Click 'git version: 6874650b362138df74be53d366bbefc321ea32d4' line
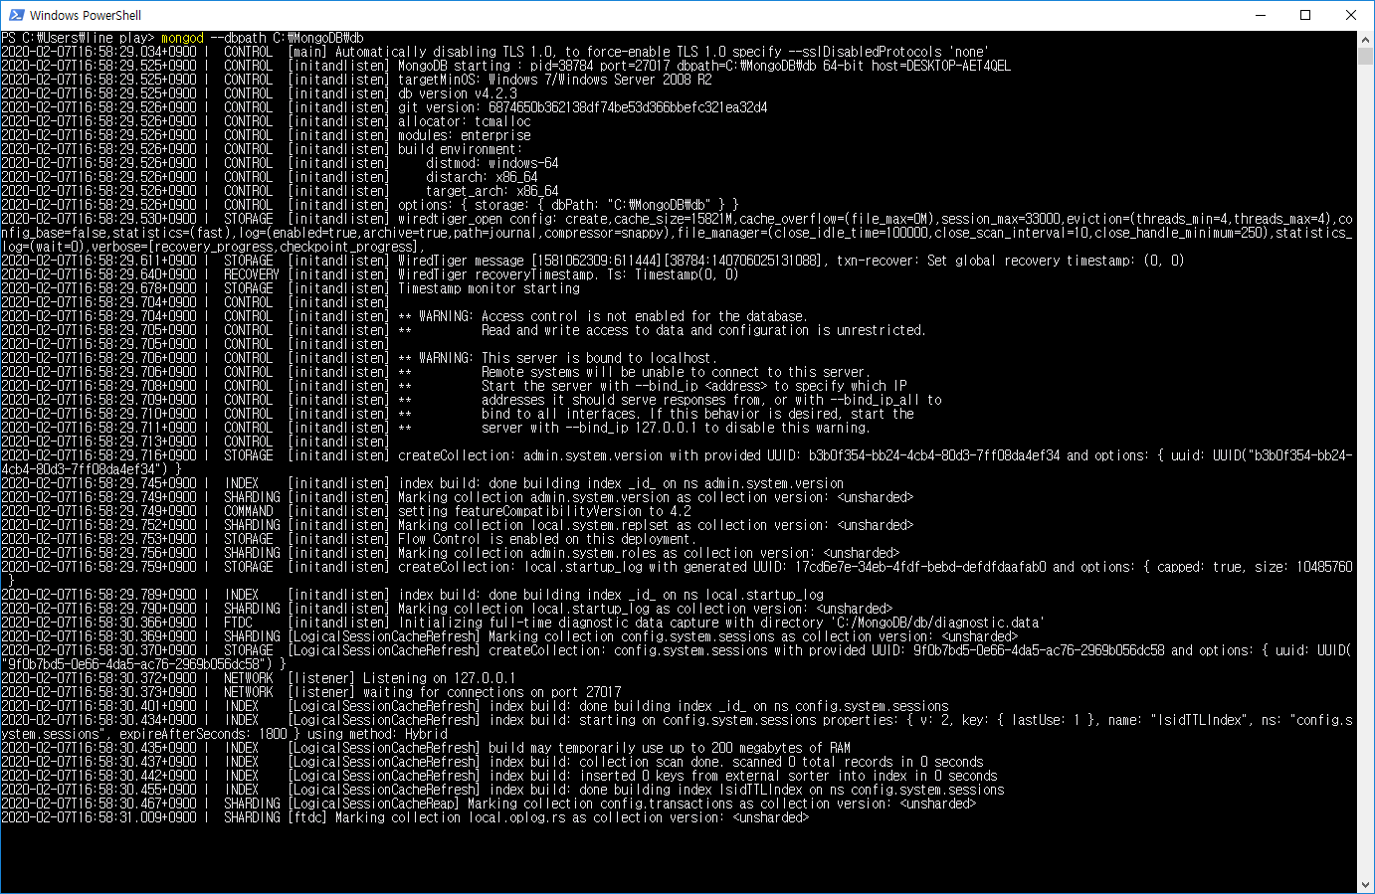Screen dimensions: 1375x894 click(x=583, y=107)
